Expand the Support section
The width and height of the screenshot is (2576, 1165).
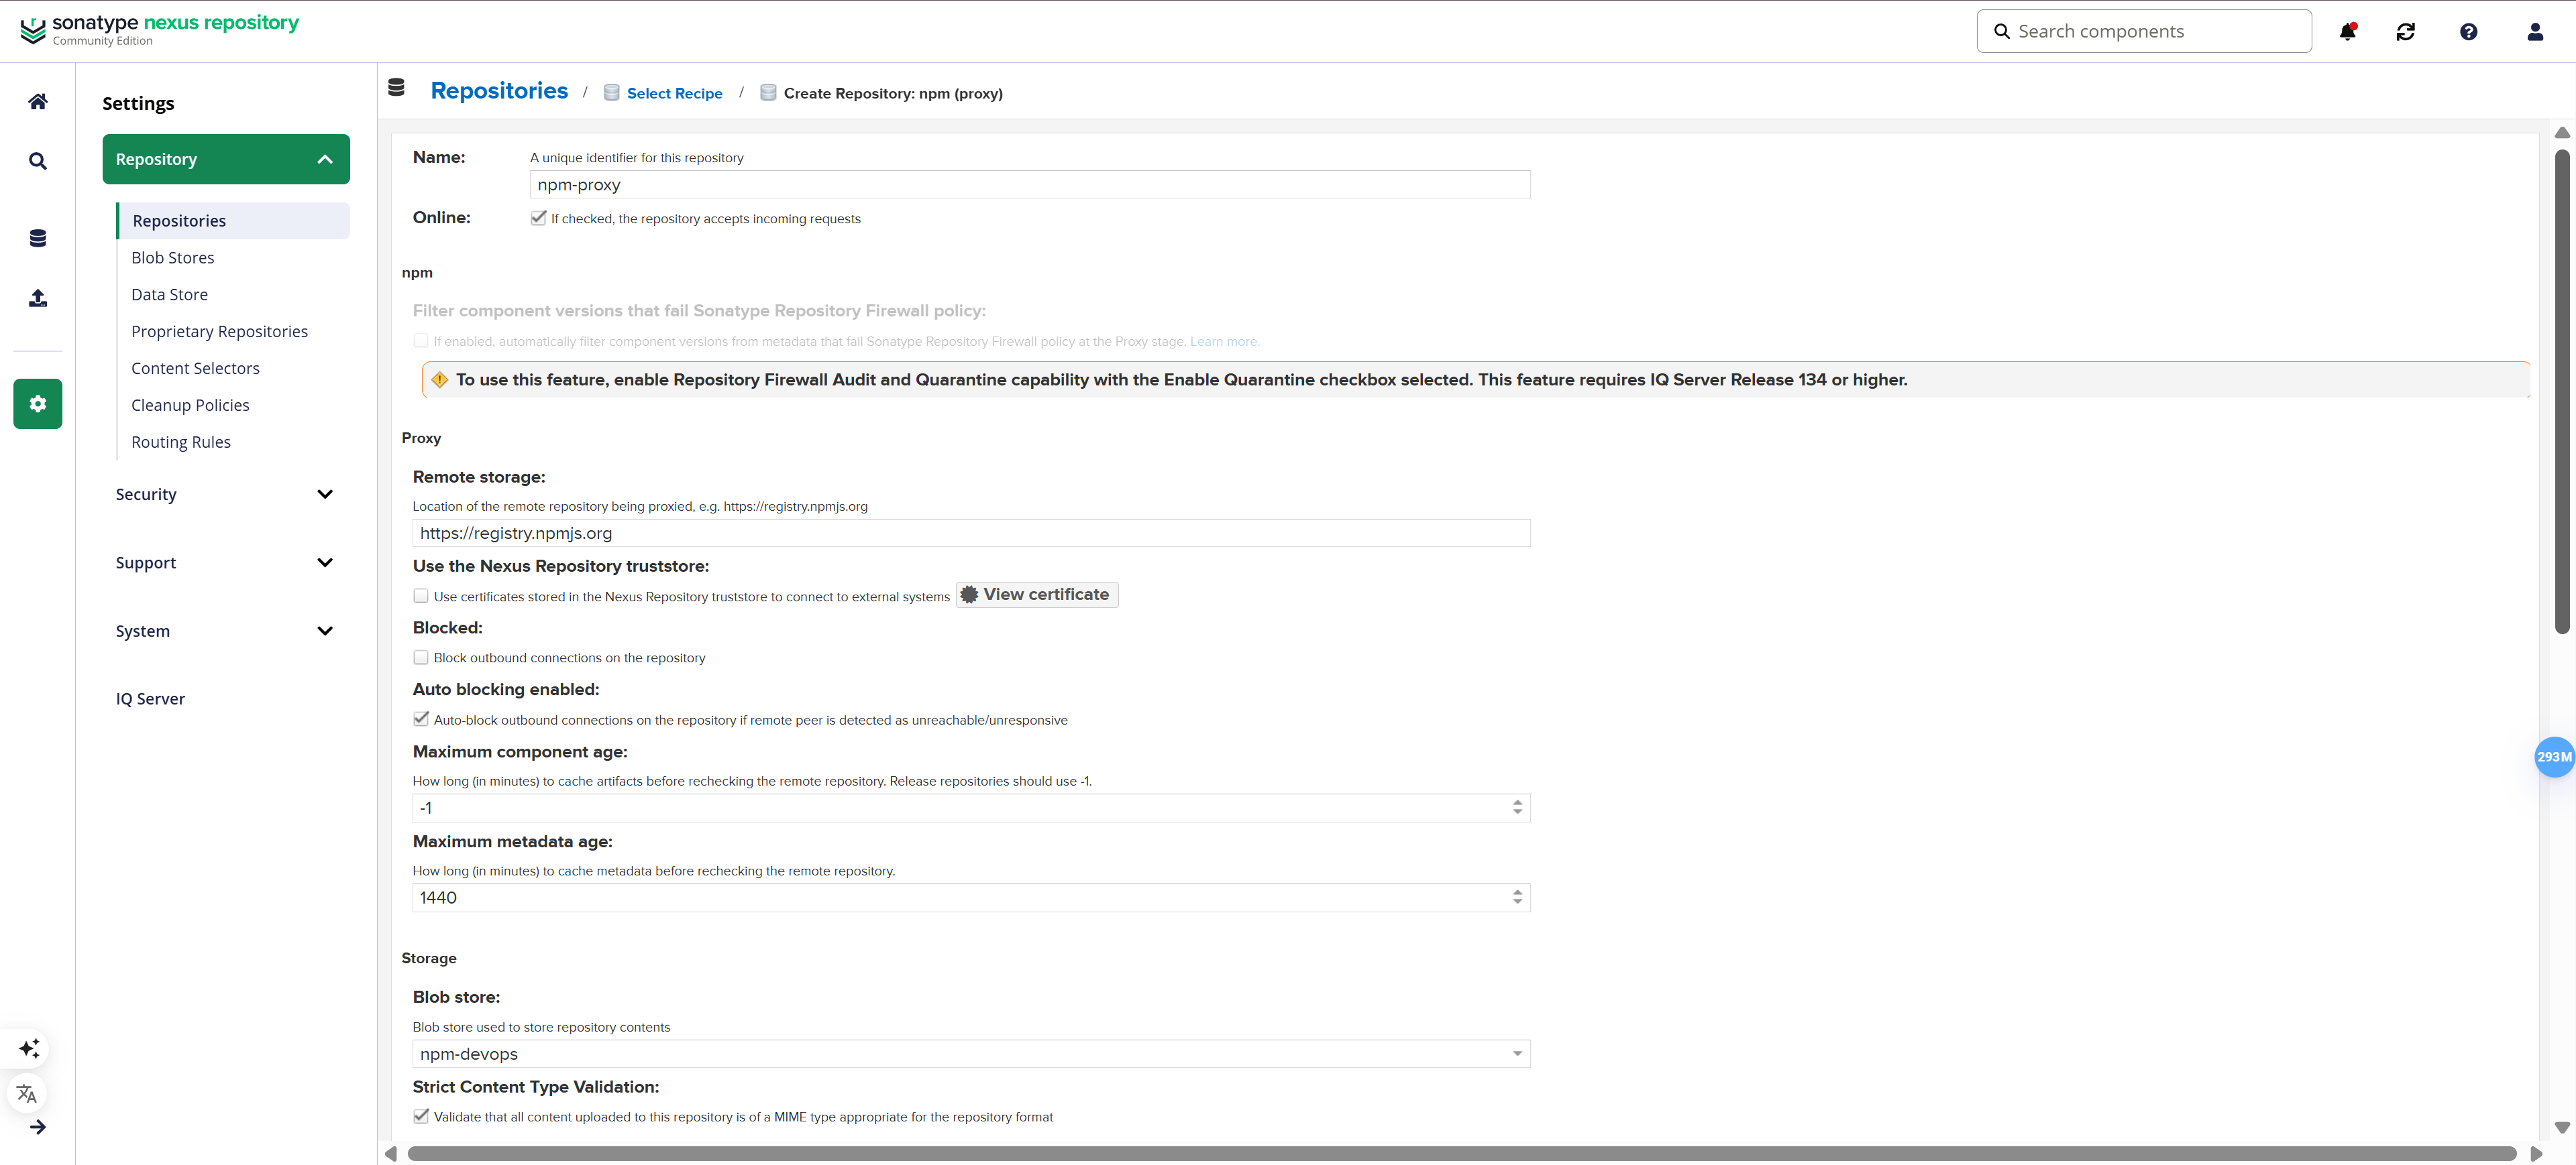(226, 562)
